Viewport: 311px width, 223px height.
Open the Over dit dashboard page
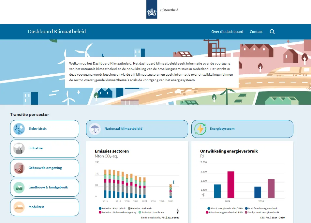tap(227, 32)
